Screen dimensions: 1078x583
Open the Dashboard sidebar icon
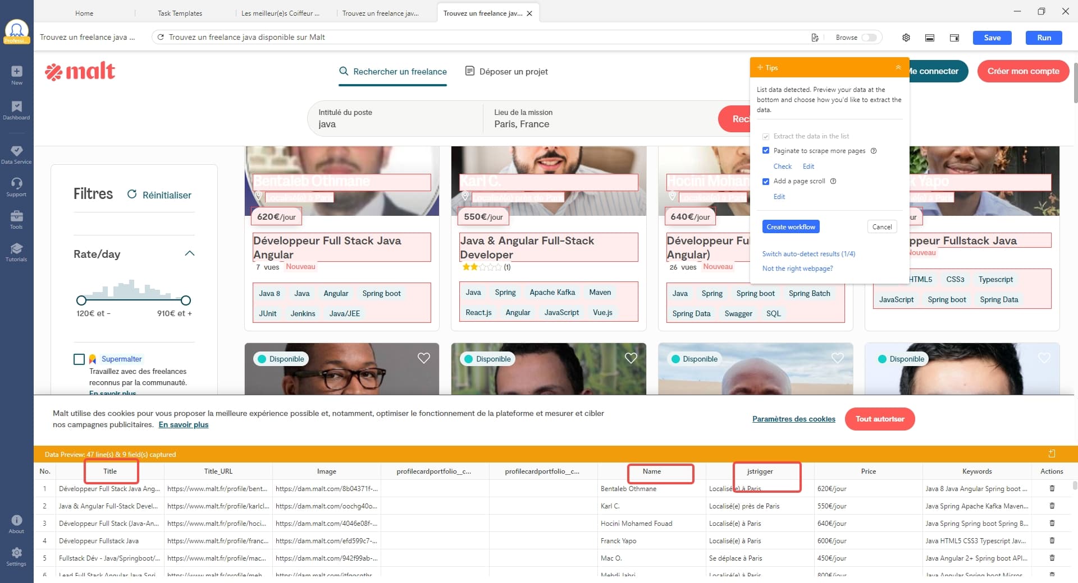(x=17, y=110)
